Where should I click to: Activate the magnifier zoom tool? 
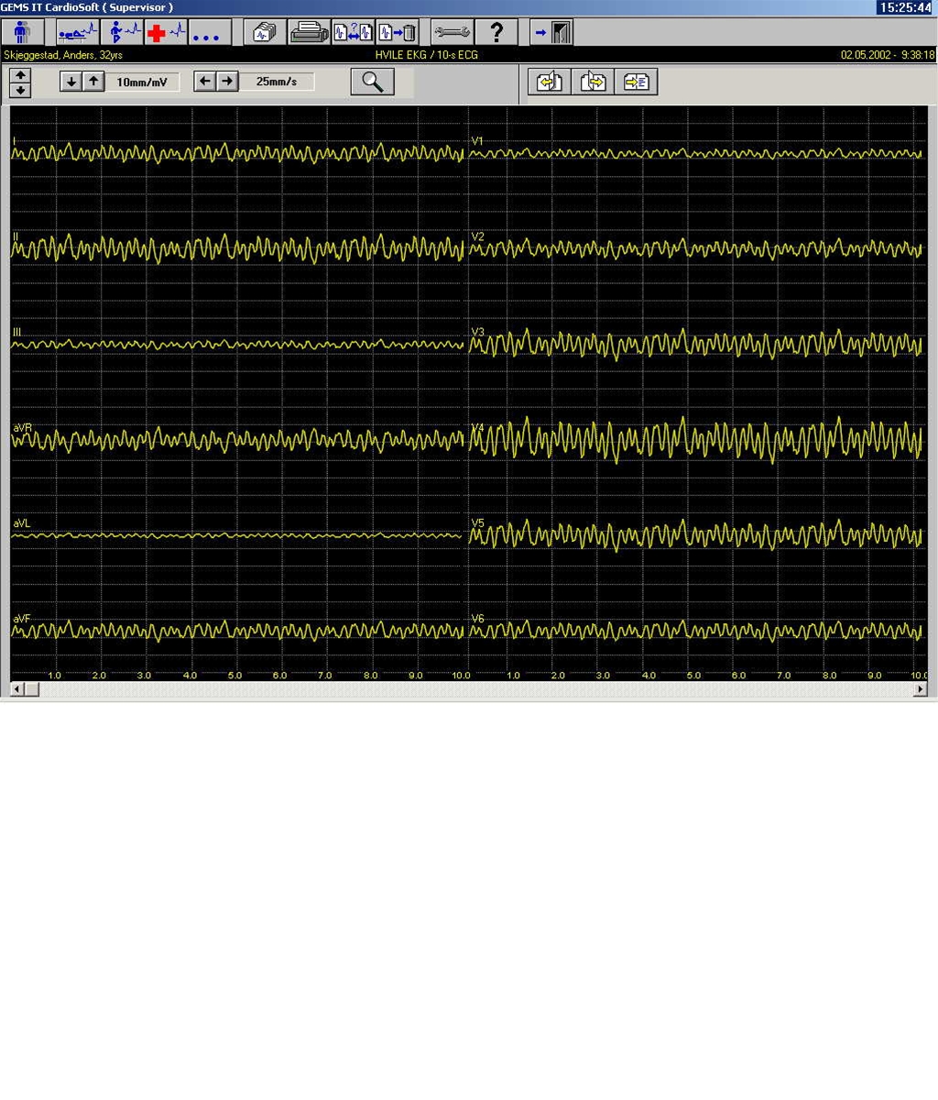click(x=372, y=81)
